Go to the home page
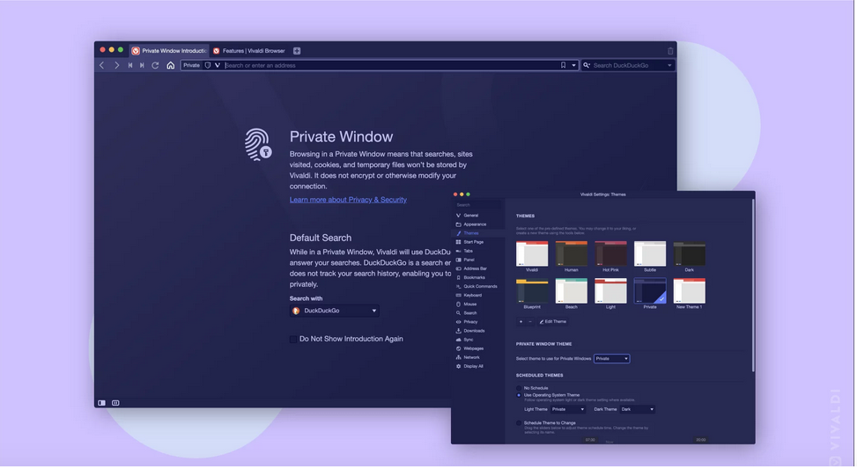The image size is (857, 469). [x=171, y=65]
